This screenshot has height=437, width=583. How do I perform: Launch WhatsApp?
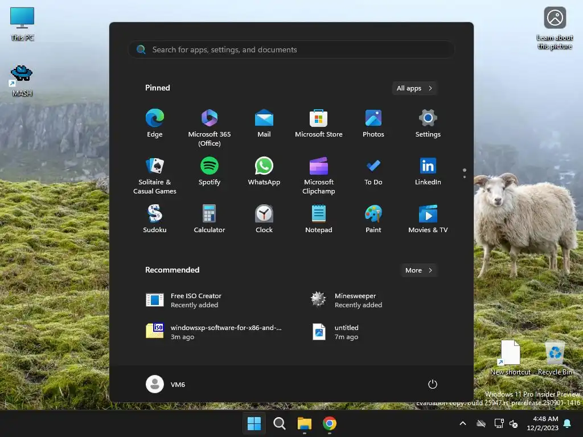[264, 171]
